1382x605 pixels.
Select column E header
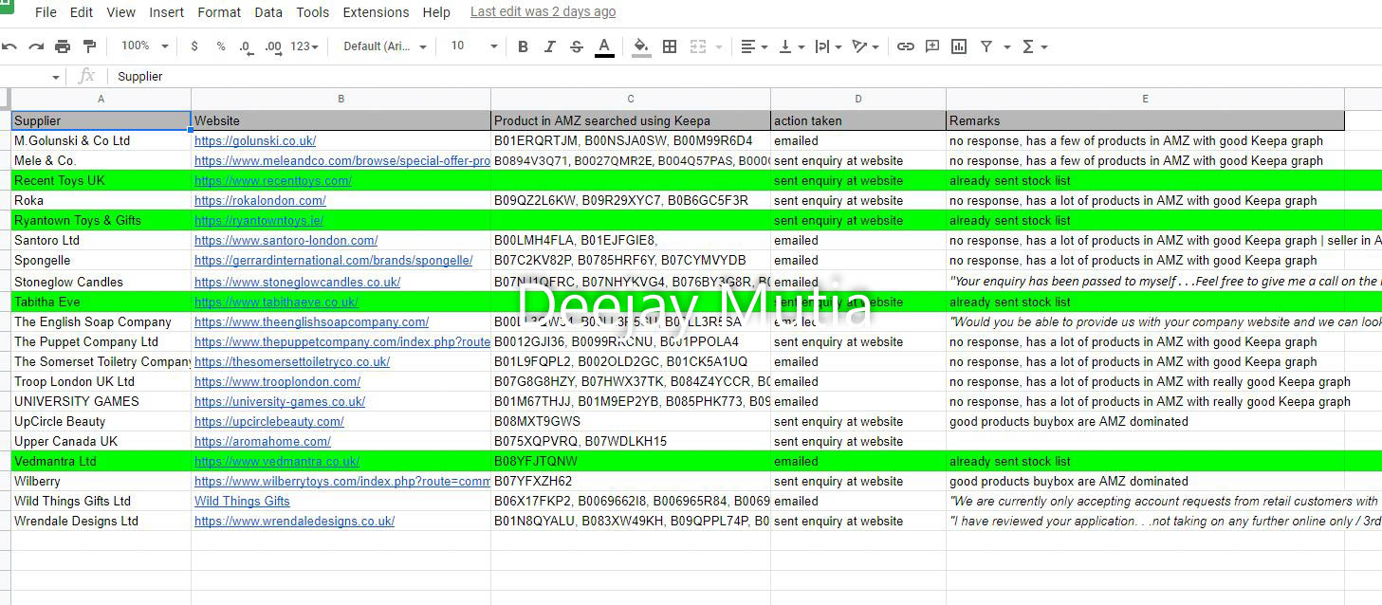[1145, 99]
